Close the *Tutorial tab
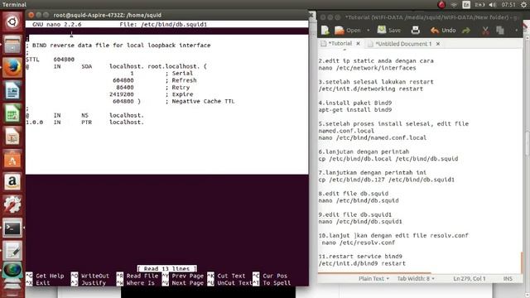Viewport: 530px width, 298px height. click(358, 44)
